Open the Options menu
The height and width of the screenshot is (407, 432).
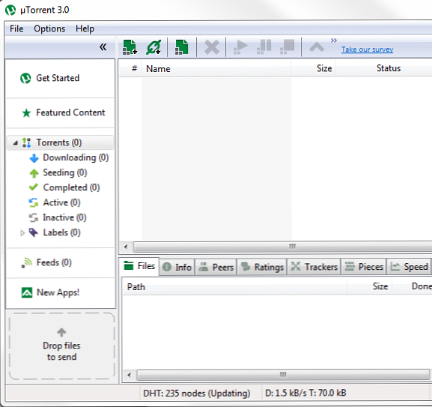tap(49, 28)
